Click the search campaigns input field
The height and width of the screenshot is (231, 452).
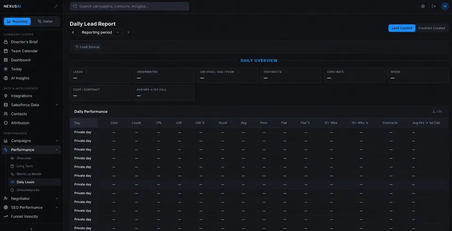pos(129,6)
